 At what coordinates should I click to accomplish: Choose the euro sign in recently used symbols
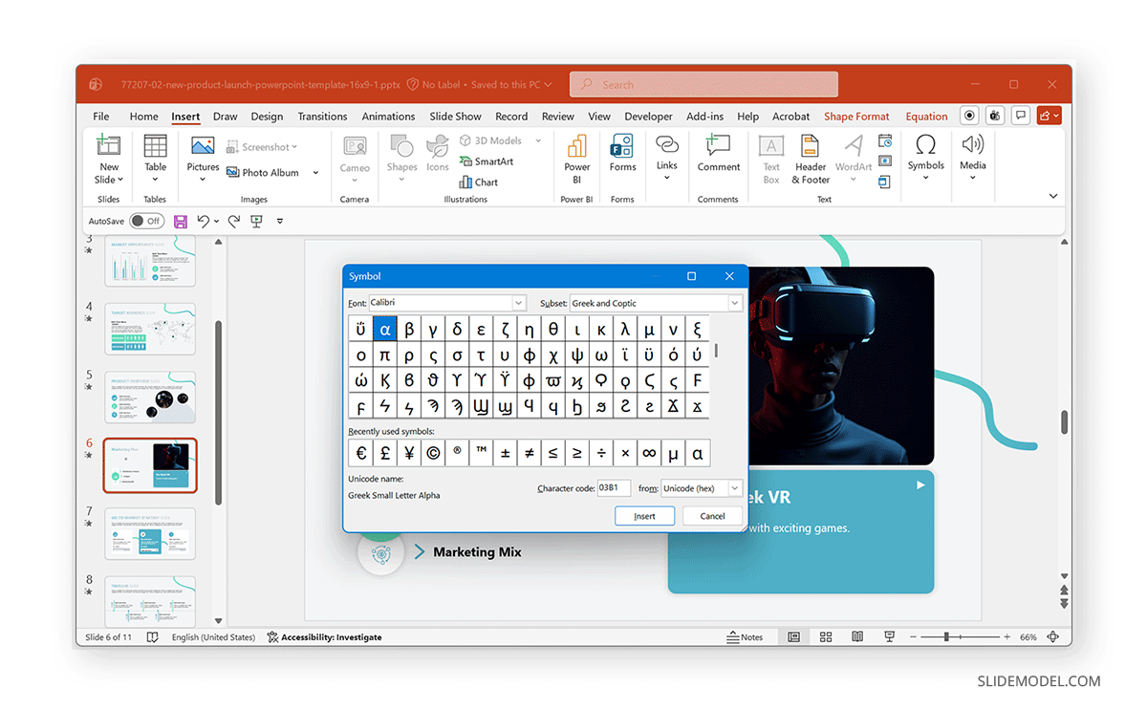tap(361, 453)
